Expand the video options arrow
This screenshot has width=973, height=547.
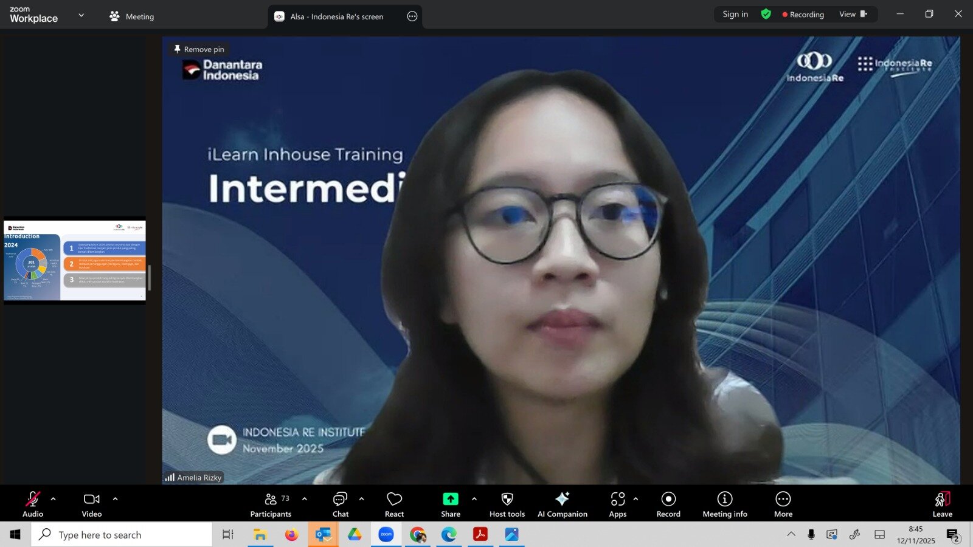(115, 499)
